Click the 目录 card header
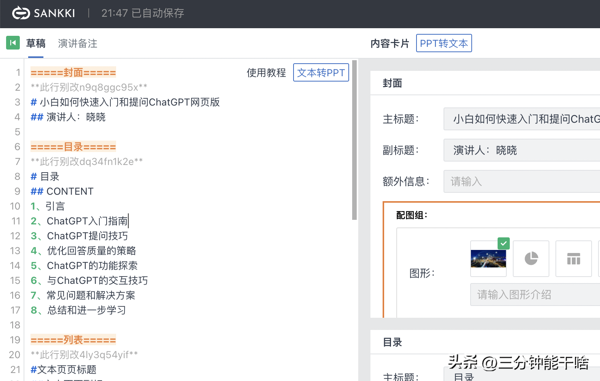The height and width of the screenshot is (381, 600). tap(393, 342)
